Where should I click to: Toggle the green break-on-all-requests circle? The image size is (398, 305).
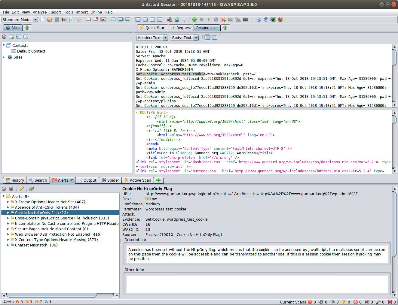[194, 20]
